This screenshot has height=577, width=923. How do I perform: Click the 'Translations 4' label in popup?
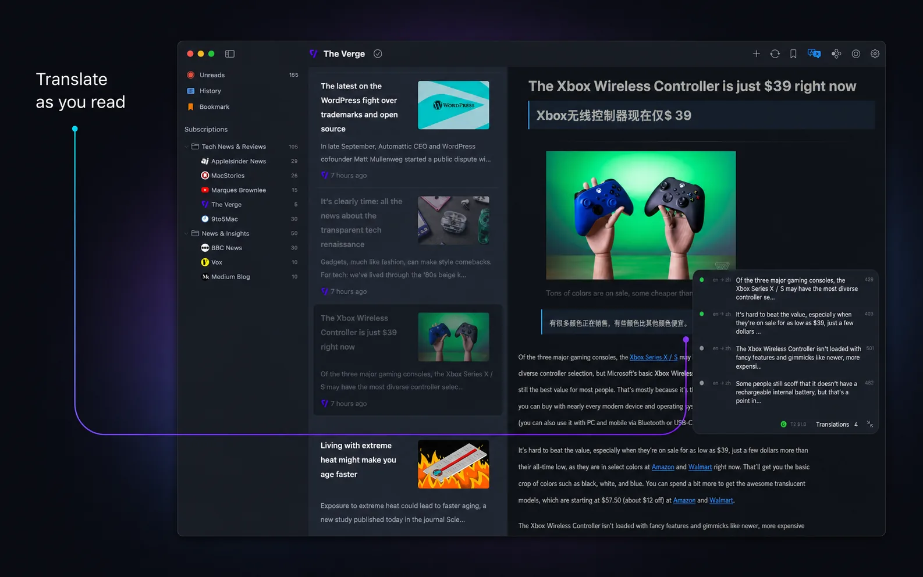pyautogui.click(x=836, y=425)
